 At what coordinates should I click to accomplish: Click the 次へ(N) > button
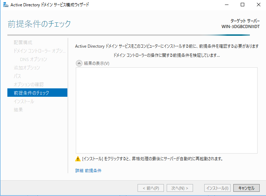click(x=180, y=188)
